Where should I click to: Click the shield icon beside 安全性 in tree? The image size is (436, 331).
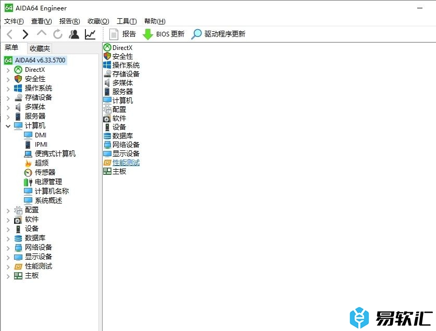tap(18, 79)
